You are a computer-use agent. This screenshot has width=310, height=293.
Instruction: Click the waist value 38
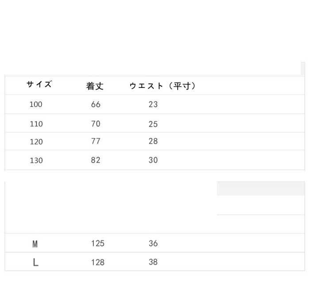click(x=153, y=262)
